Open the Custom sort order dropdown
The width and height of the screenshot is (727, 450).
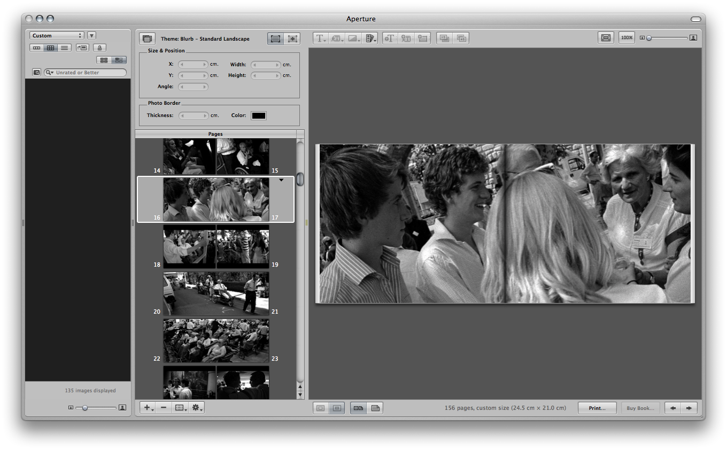click(57, 36)
